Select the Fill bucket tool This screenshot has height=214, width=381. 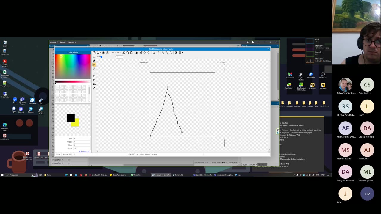(x=94, y=84)
